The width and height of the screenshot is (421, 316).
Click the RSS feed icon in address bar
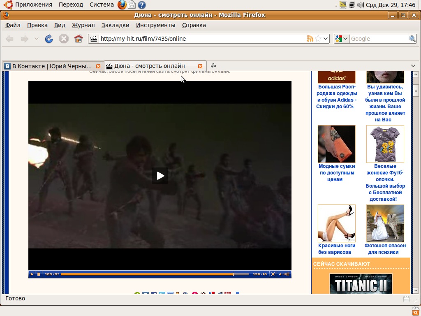[310, 39]
